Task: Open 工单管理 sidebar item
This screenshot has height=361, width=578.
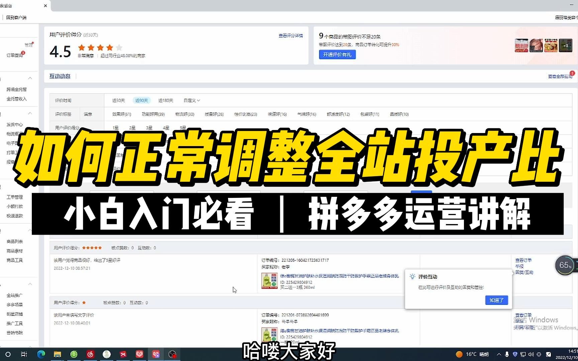Action: (15, 197)
